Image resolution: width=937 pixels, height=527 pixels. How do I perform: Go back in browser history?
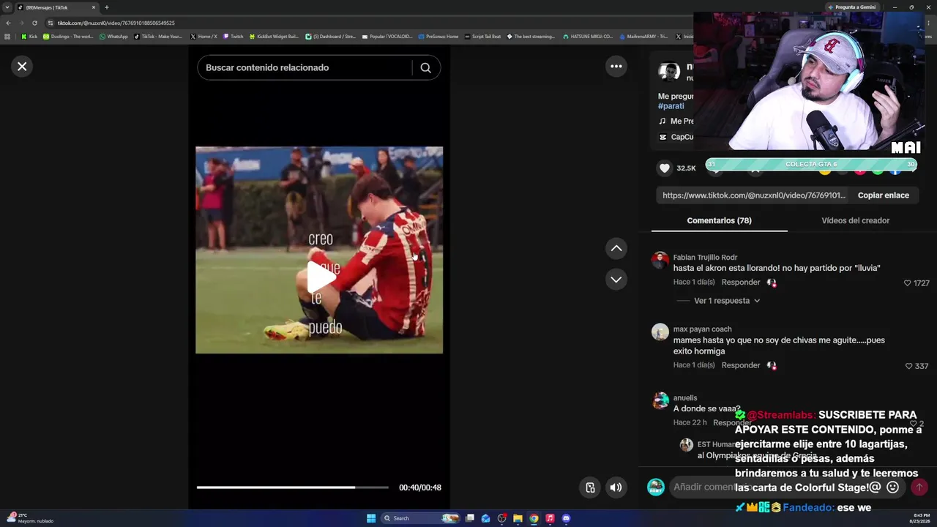8,23
